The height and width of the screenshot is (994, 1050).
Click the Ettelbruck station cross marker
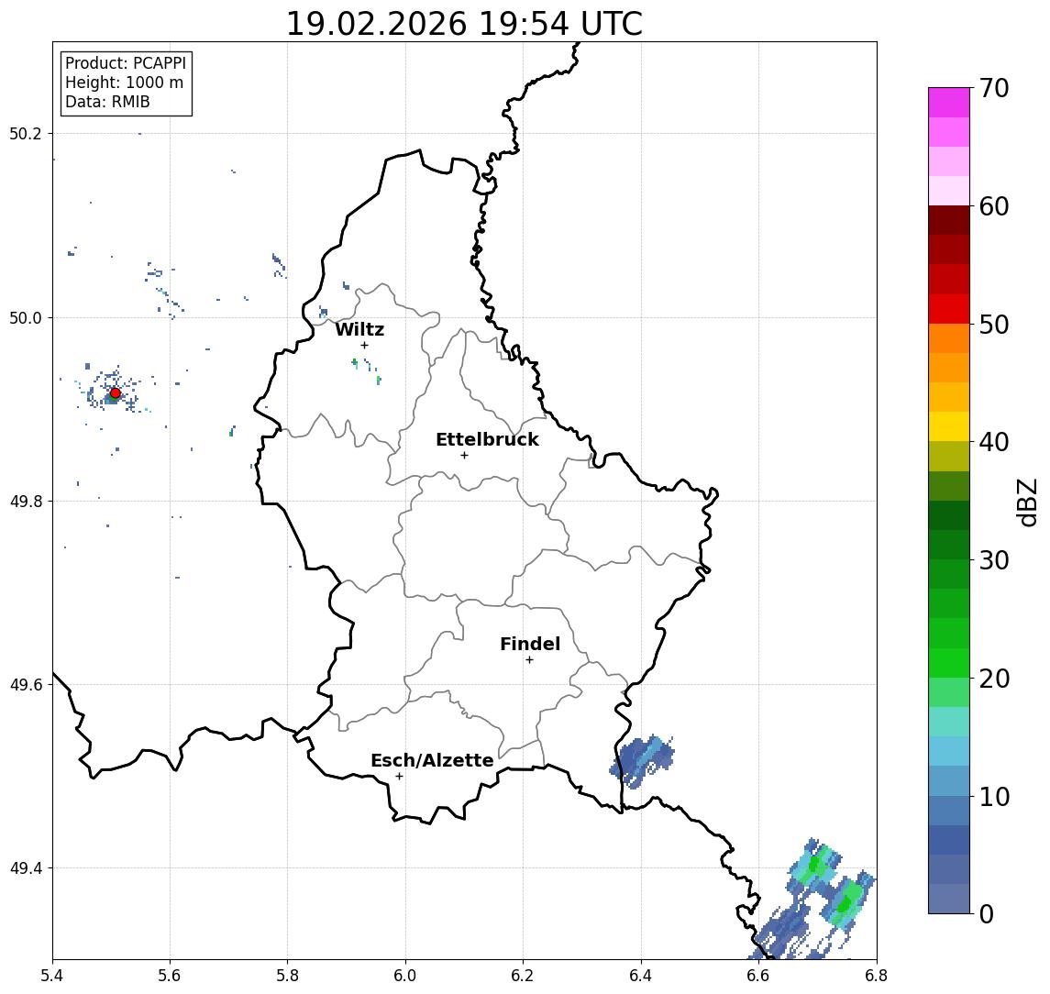coord(464,456)
